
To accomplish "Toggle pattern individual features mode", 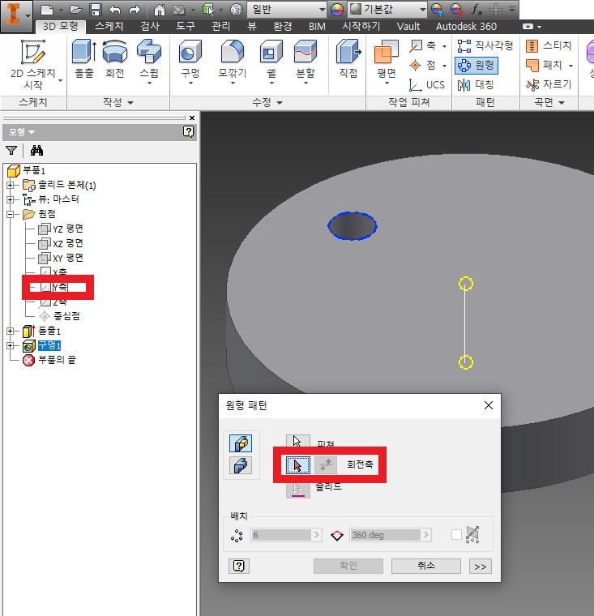I will [241, 443].
